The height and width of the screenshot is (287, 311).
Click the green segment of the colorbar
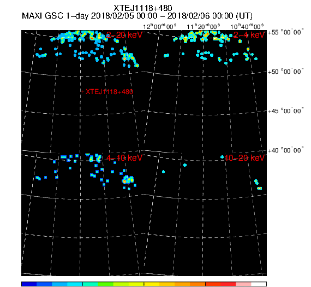pyautogui.click(x=105, y=284)
